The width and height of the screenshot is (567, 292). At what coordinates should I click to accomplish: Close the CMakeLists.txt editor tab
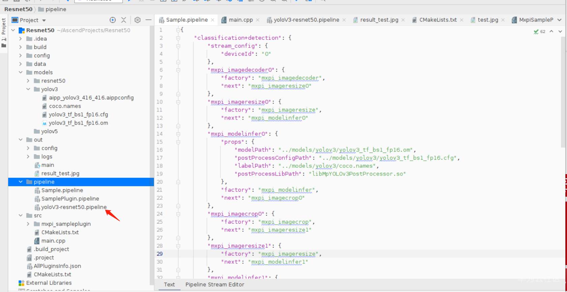click(461, 20)
